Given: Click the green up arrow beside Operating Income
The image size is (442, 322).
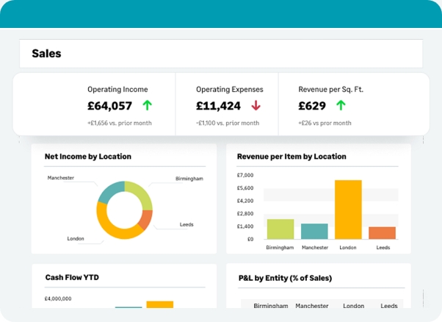Looking at the screenshot, I should 147,105.
